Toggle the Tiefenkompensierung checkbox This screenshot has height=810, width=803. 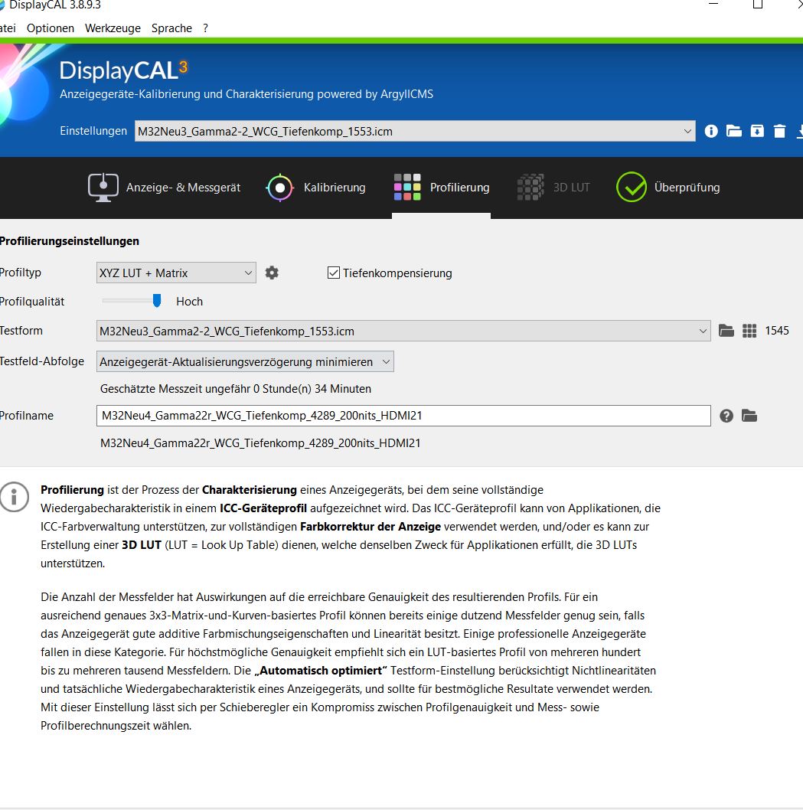point(334,273)
